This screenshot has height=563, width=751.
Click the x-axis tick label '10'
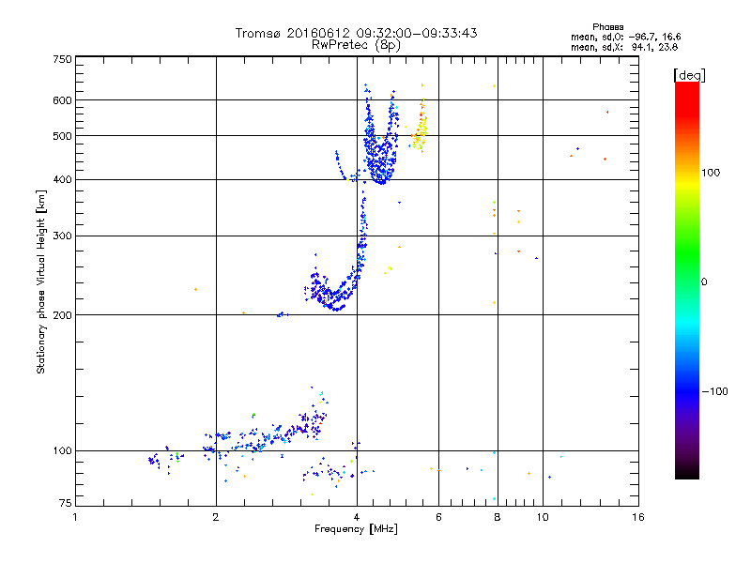[543, 518]
